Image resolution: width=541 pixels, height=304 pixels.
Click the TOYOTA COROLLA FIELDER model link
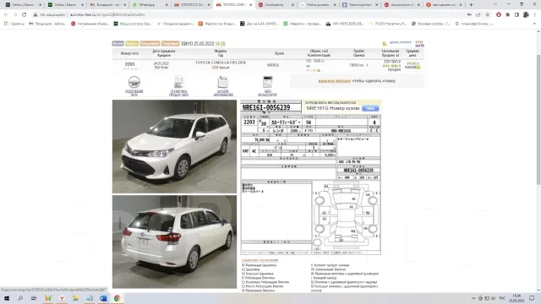(x=221, y=62)
